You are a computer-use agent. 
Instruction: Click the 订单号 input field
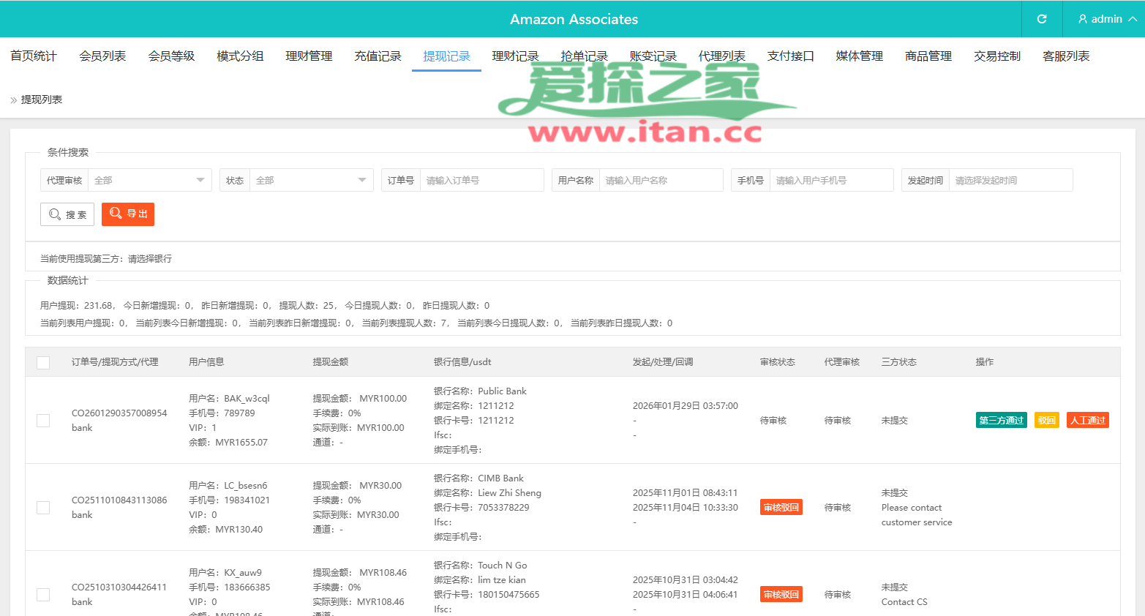point(481,180)
